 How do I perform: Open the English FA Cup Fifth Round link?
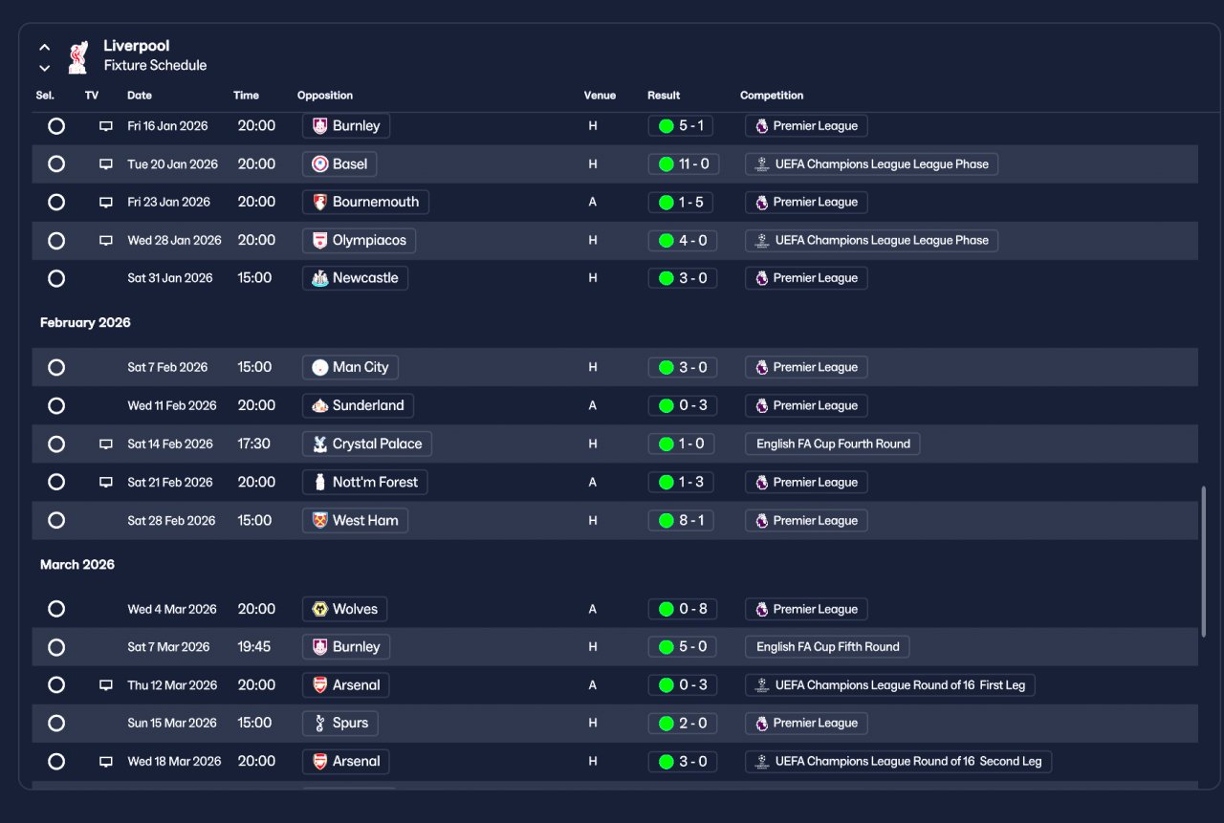(x=827, y=647)
